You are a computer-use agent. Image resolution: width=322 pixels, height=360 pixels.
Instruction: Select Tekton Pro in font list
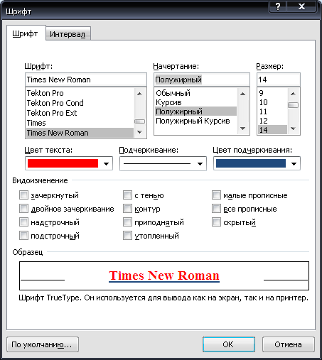pyautogui.click(x=80, y=93)
